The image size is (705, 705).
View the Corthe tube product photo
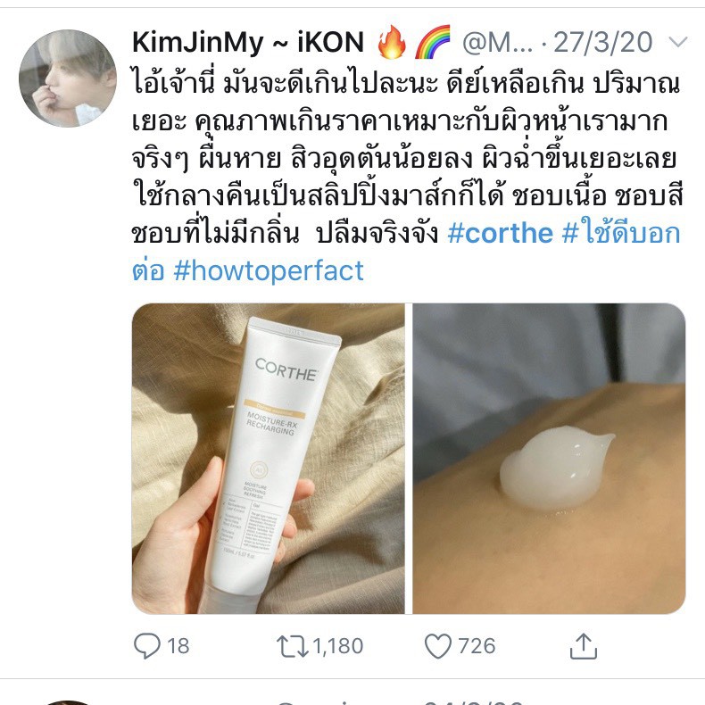coord(269,458)
